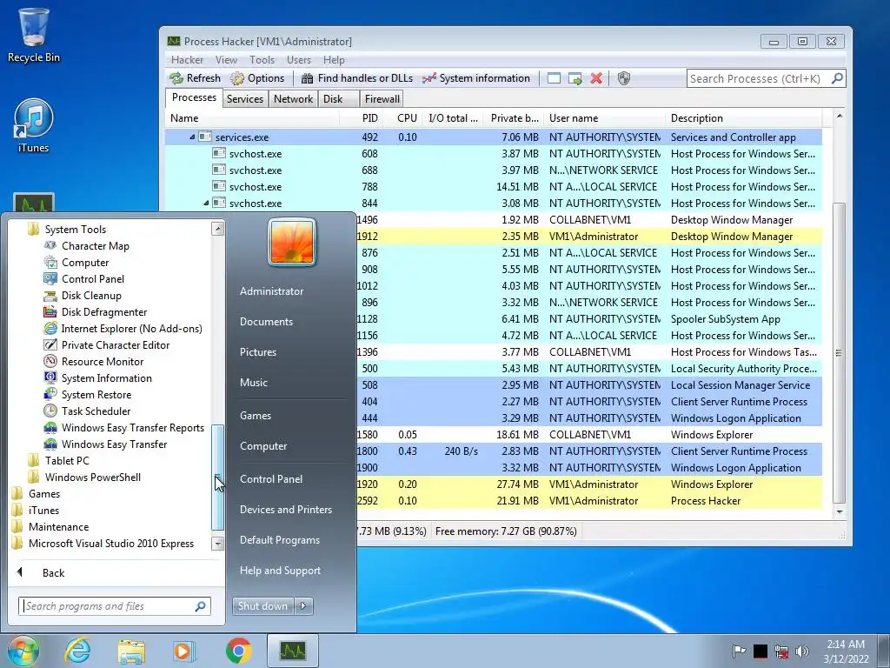Image resolution: width=890 pixels, height=668 pixels.
Task: Switch to the Network tab
Action: point(293,99)
